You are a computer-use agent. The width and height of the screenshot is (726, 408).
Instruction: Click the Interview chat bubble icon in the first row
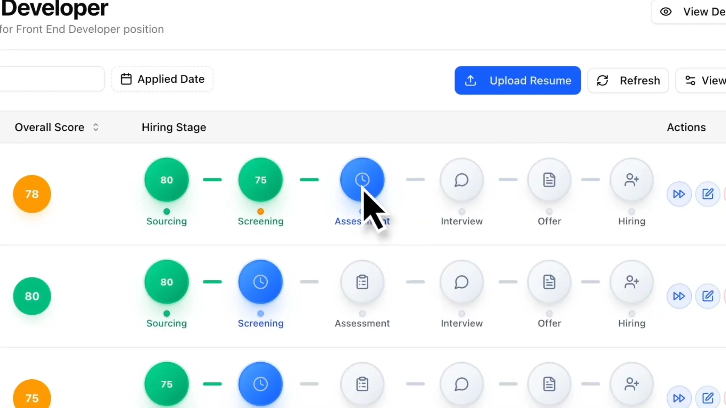pos(461,180)
